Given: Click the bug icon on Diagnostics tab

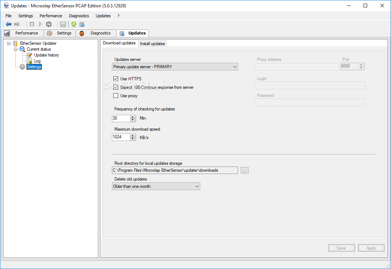Looking at the screenshot, I should pos(82,33).
